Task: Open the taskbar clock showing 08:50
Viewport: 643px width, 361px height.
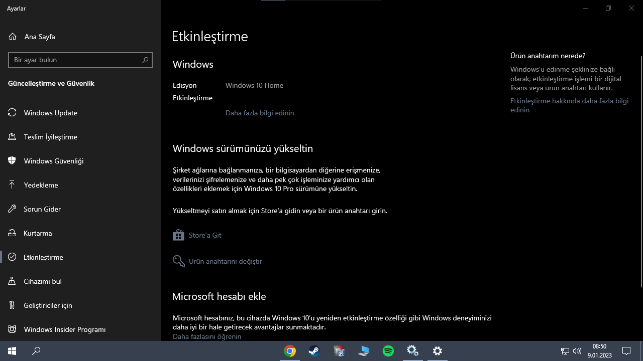Action: 599,351
